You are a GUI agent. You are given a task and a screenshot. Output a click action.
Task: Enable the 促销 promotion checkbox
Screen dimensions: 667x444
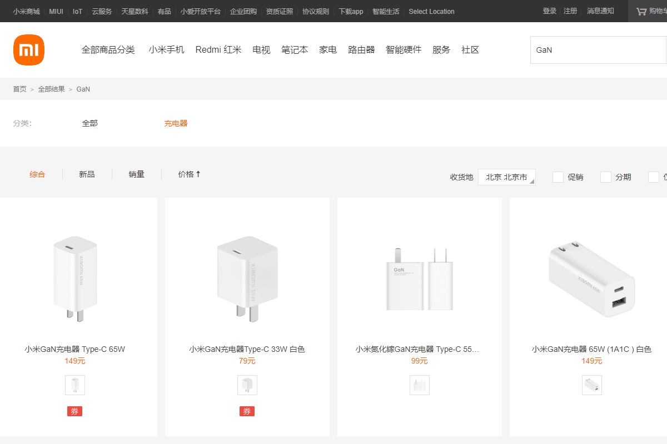coord(558,177)
